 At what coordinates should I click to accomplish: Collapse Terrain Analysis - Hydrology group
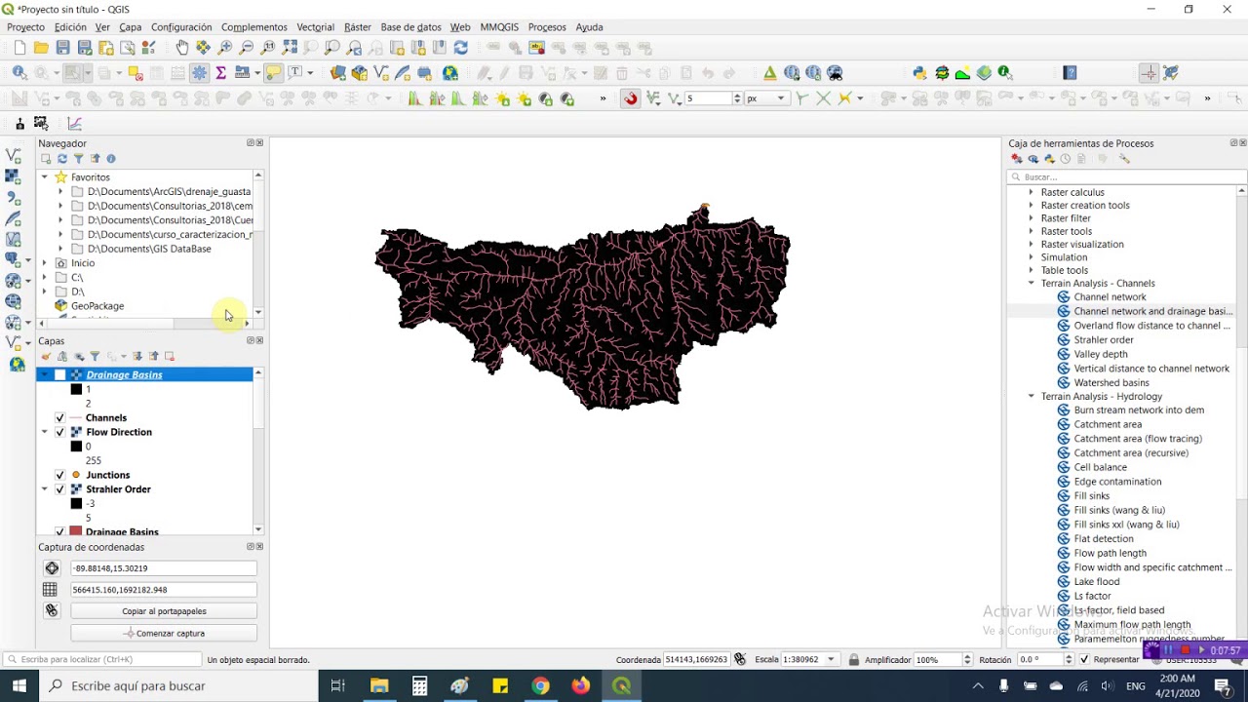pos(1032,397)
